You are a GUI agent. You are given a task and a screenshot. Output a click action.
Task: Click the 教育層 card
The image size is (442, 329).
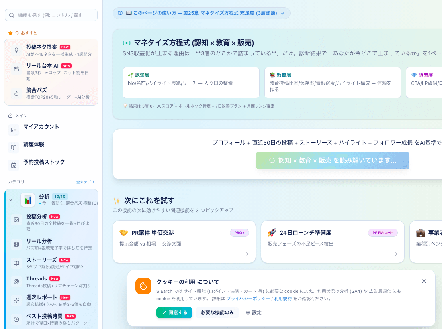coord(332,83)
